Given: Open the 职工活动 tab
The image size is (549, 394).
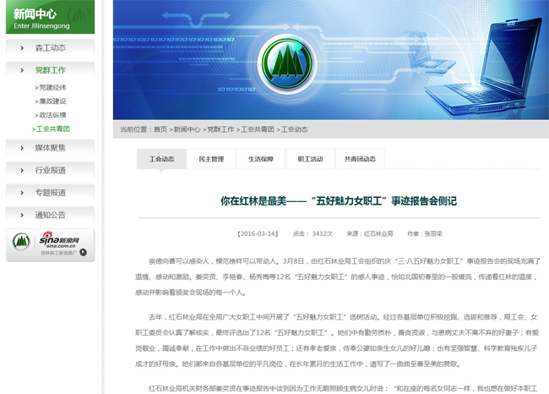Looking at the screenshot, I should click(310, 159).
